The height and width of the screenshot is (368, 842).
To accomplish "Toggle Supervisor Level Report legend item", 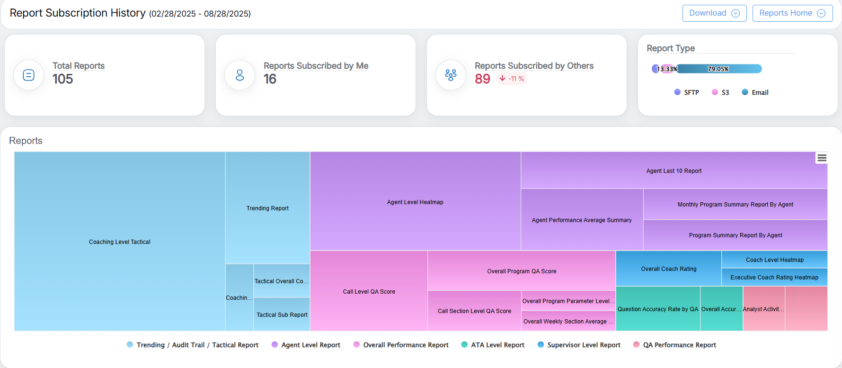I will click(x=579, y=345).
